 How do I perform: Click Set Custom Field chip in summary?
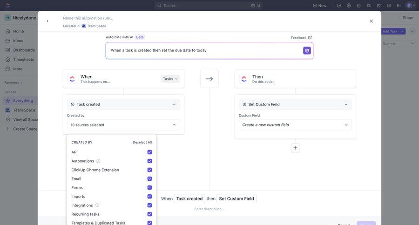(237, 199)
